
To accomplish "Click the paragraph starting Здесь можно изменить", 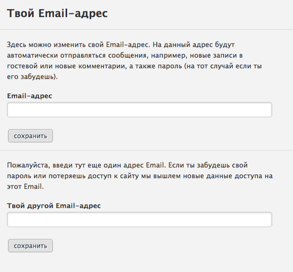I will [134, 60].
